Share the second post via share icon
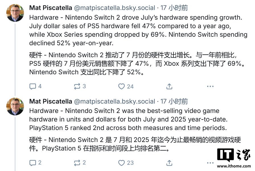 pos(169,163)
